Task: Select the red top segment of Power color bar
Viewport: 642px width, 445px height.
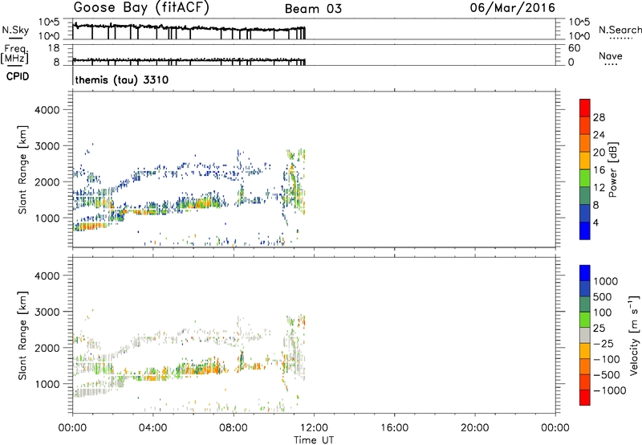Action: pos(585,108)
